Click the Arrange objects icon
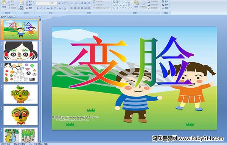This screenshot has height=145, width=227. coord(136,3)
